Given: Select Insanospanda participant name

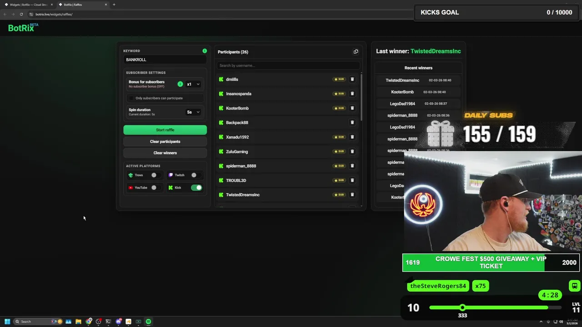Looking at the screenshot, I should (239, 94).
